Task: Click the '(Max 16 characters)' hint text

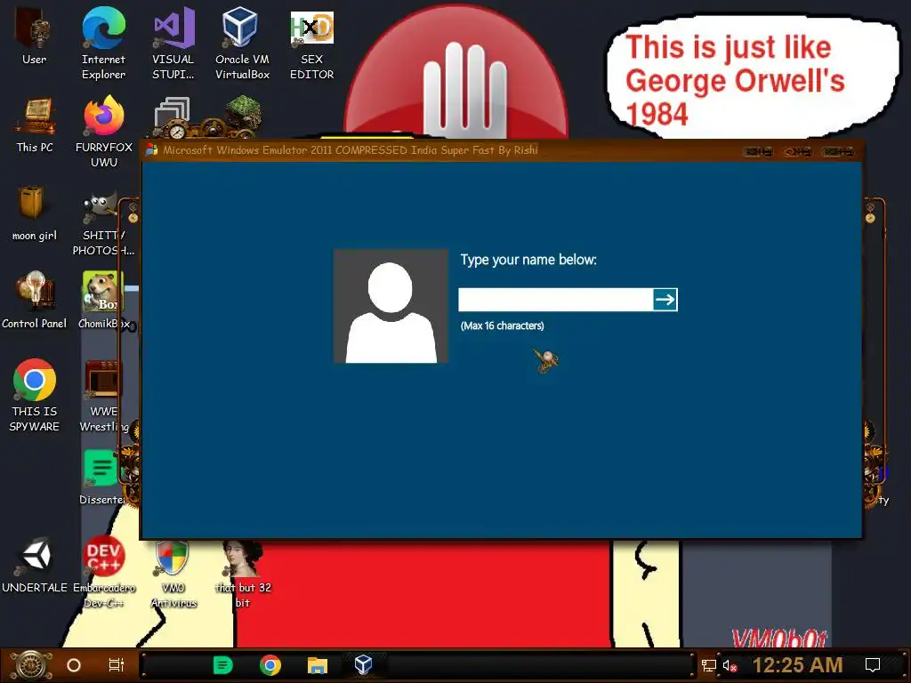Action: pyautogui.click(x=502, y=325)
